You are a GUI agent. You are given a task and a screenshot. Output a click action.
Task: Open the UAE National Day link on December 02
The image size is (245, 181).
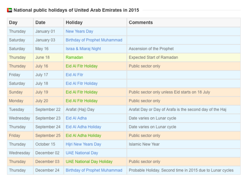pyautogui.click(x=82, y=153)
